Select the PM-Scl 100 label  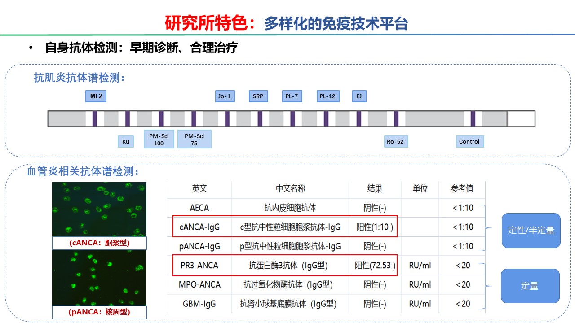(159, 139)
